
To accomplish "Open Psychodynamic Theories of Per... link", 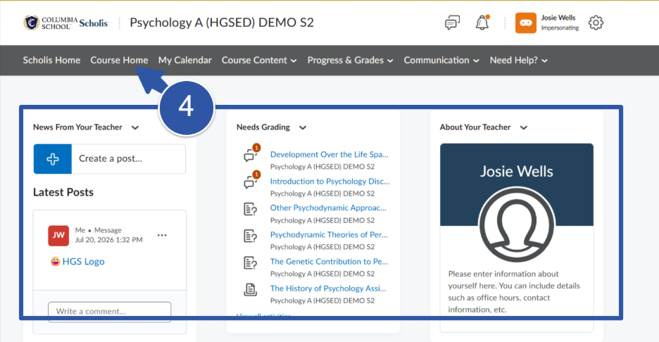I will tap(329, 234).
